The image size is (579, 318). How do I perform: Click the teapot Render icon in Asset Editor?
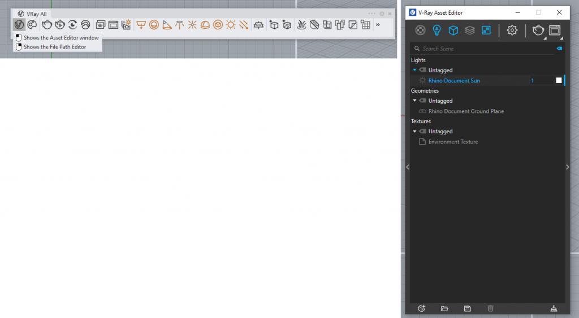pos(538,31)
